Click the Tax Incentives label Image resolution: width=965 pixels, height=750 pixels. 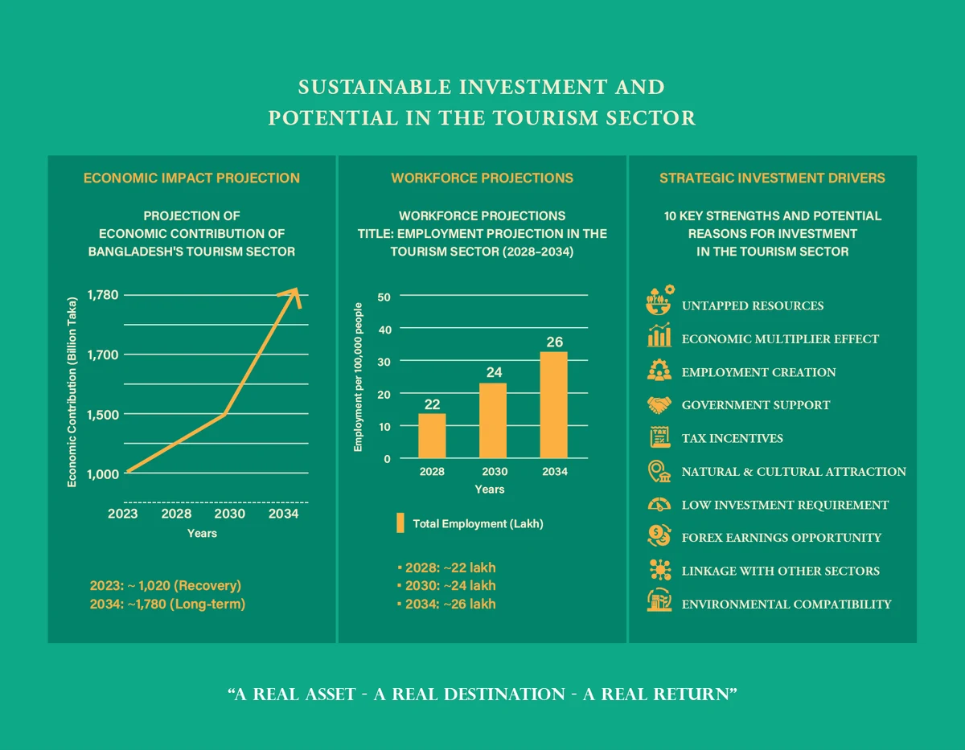(732, 439)
